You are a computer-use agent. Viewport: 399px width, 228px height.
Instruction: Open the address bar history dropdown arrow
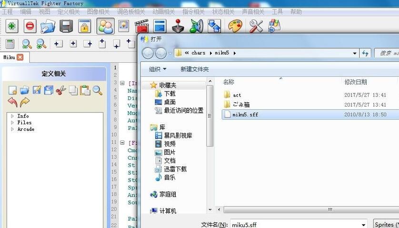[x=354, y=53]
